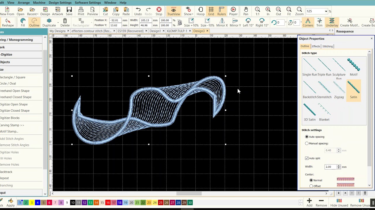The height and width of the screenshot is (210, 375).
Task: Select color swatch 14
Action: pyautogui.click(x=96, y=202)
